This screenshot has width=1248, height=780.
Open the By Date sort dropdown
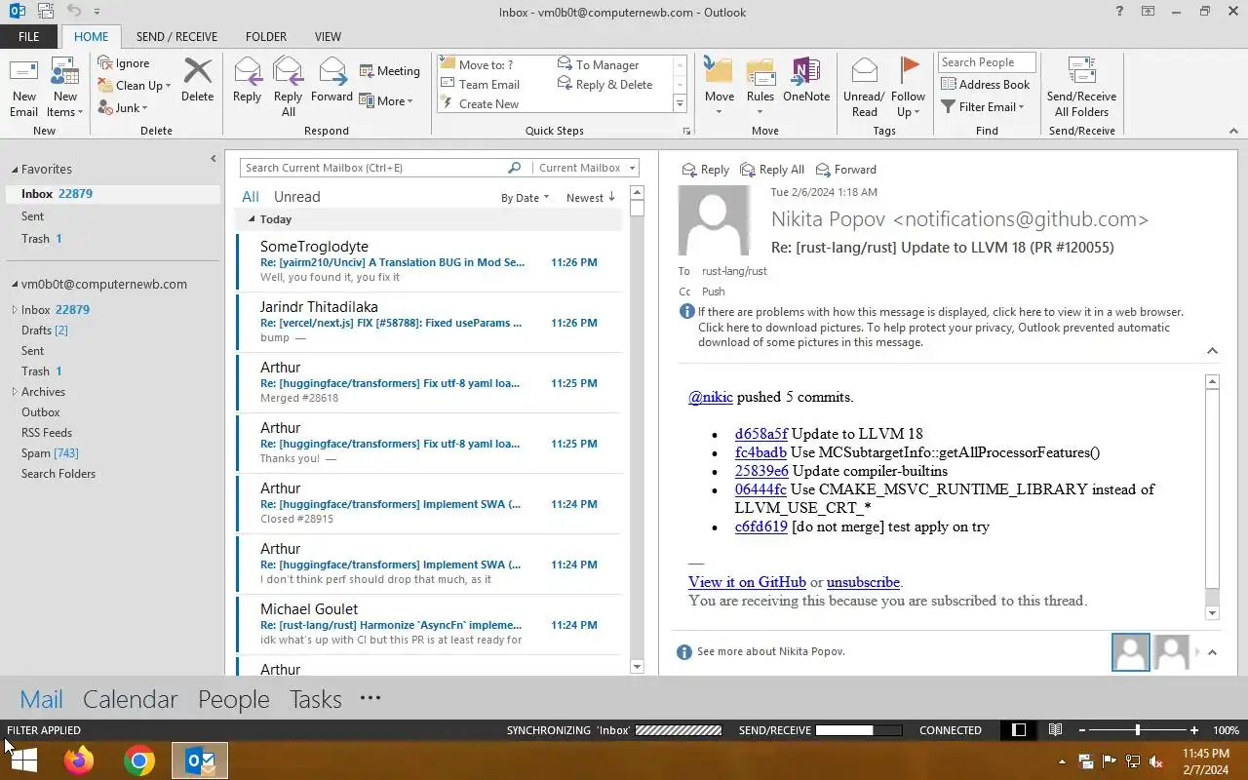click(x=525, y=198)
